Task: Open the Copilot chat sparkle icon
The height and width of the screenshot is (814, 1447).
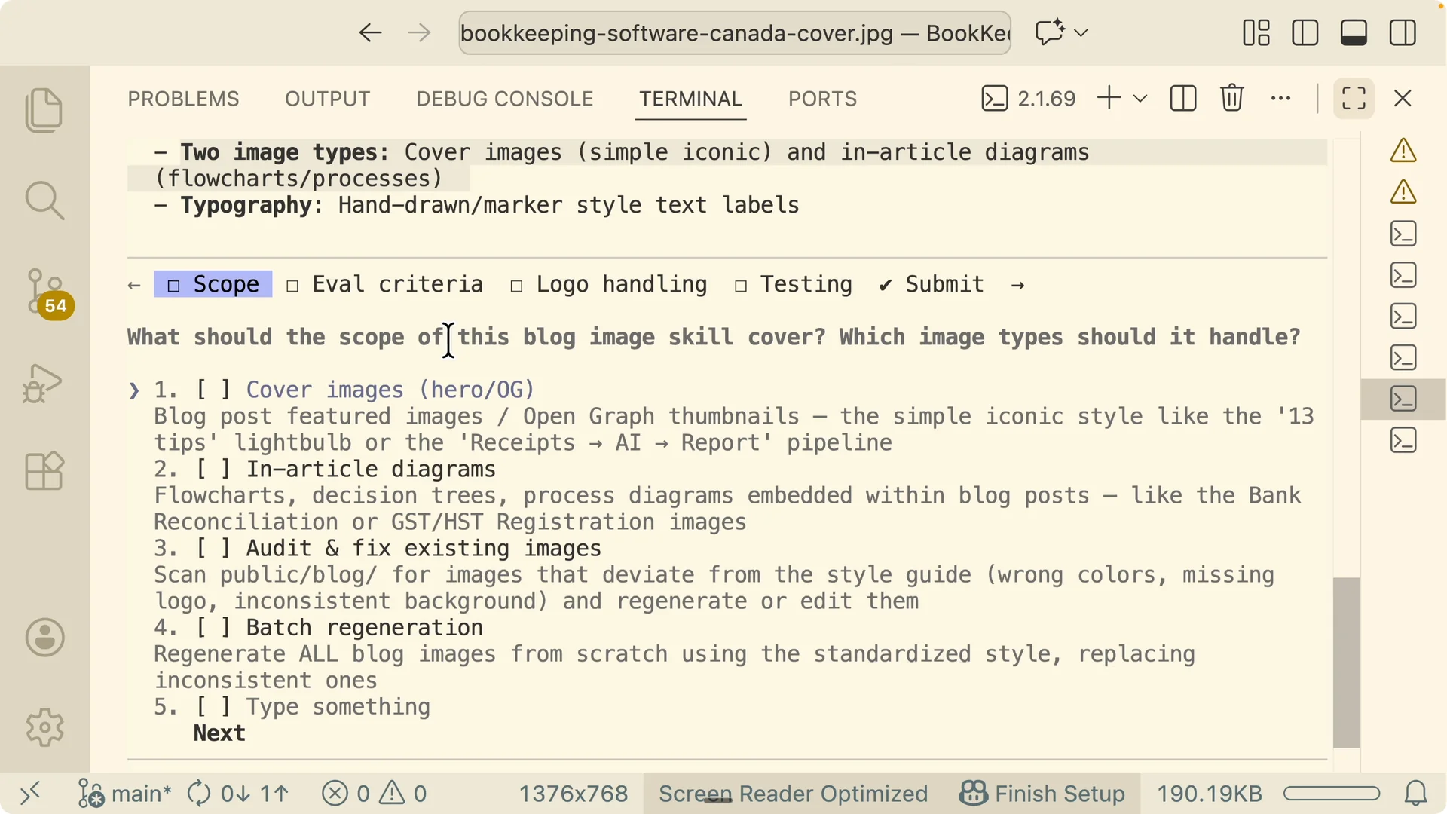Action: coord(1049,32)
